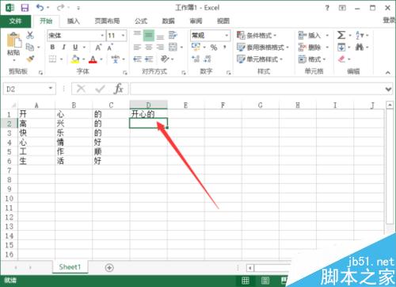
Task: Click the top align icon
Action: point(137,34)
